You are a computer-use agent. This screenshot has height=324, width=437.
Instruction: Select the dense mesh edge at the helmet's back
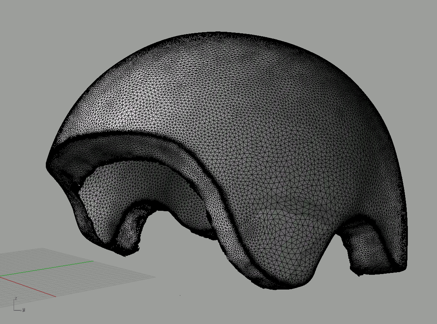point(401,189)
